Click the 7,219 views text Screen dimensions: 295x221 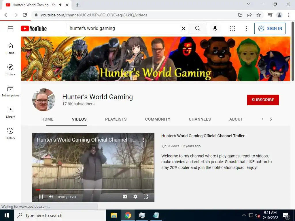click(x=170, y=146)
